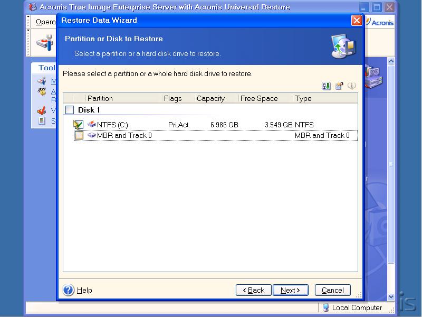The image size is (422, 317).
Task: Sort the list by Capacity column header
Action: point(215,98)
